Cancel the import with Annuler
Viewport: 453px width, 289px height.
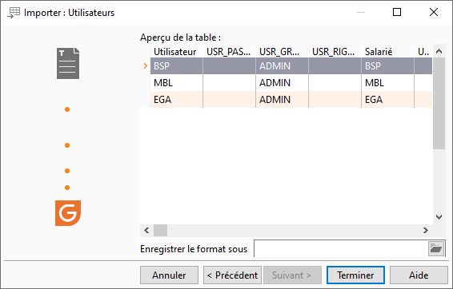click(x=170, y=275)
